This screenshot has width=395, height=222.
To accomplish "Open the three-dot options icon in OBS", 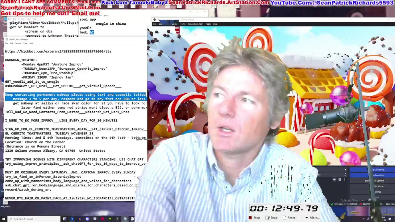I will [345, 179].
